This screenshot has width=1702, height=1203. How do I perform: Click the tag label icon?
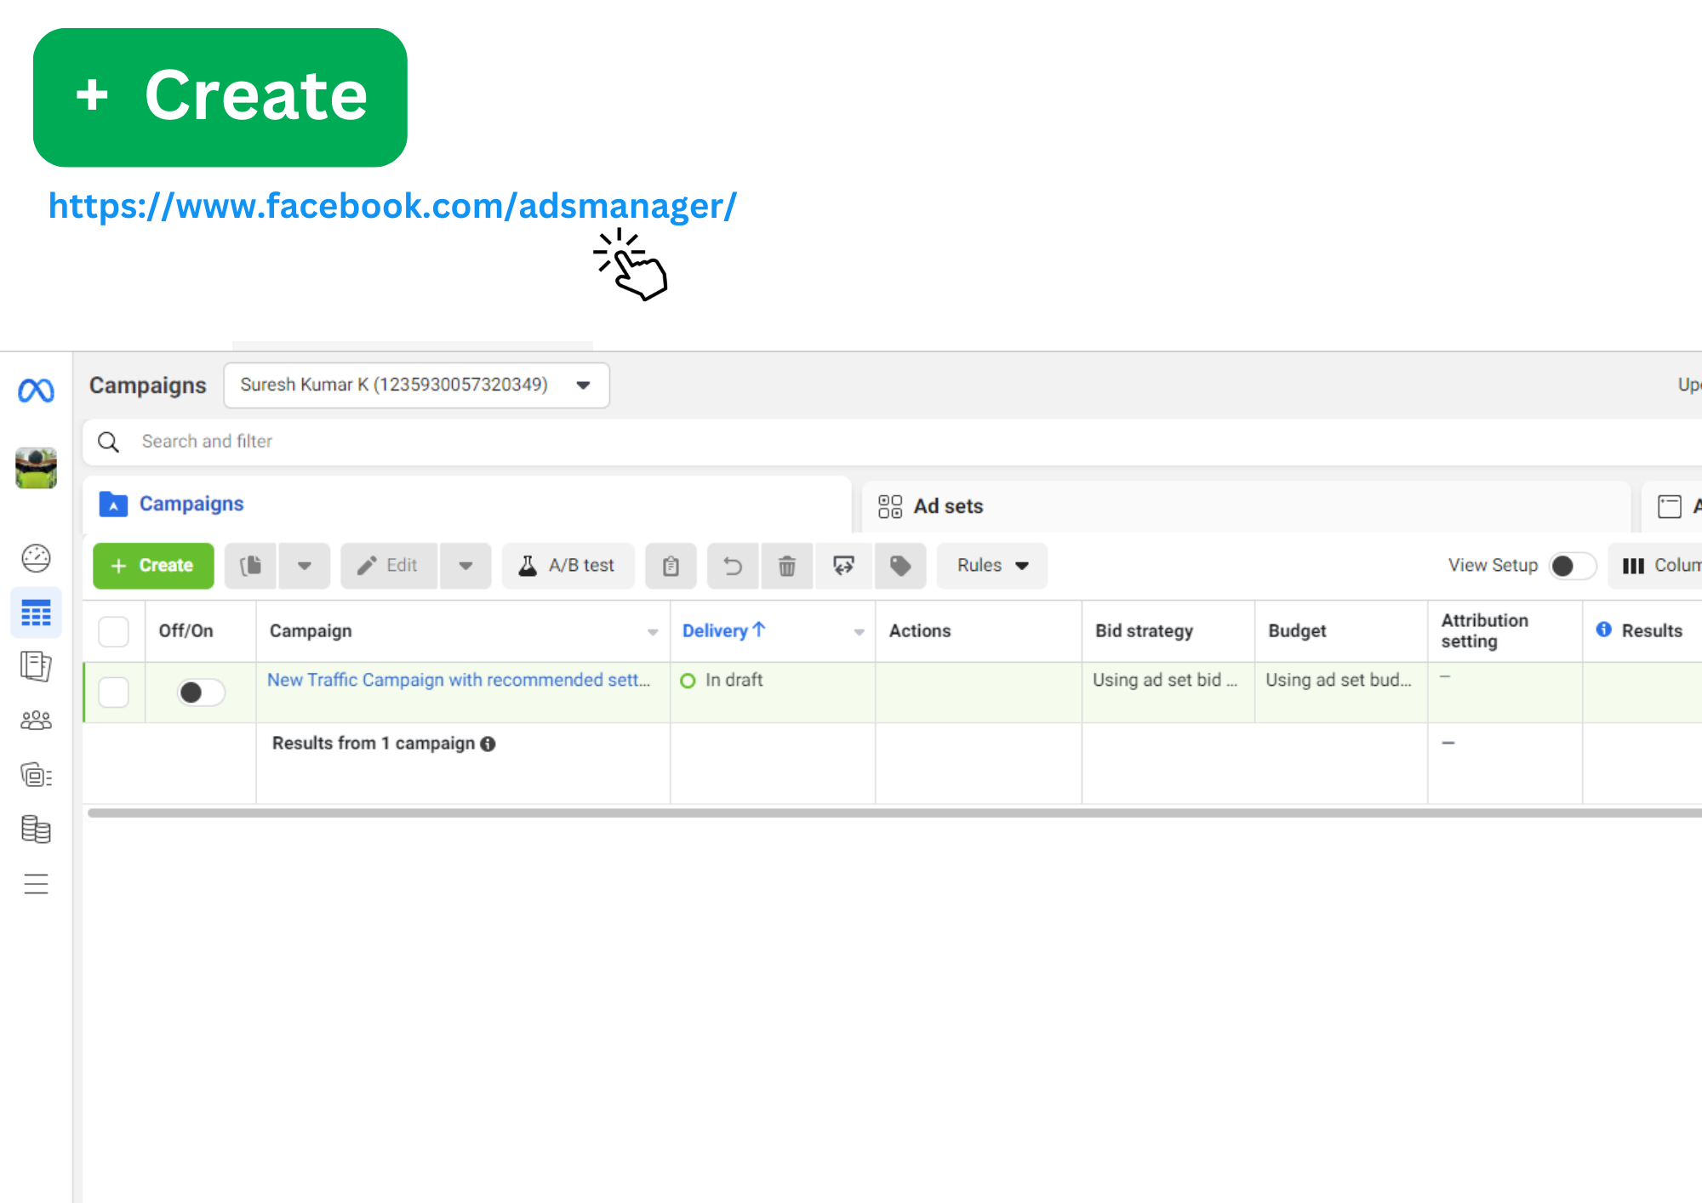pos(900,566)
